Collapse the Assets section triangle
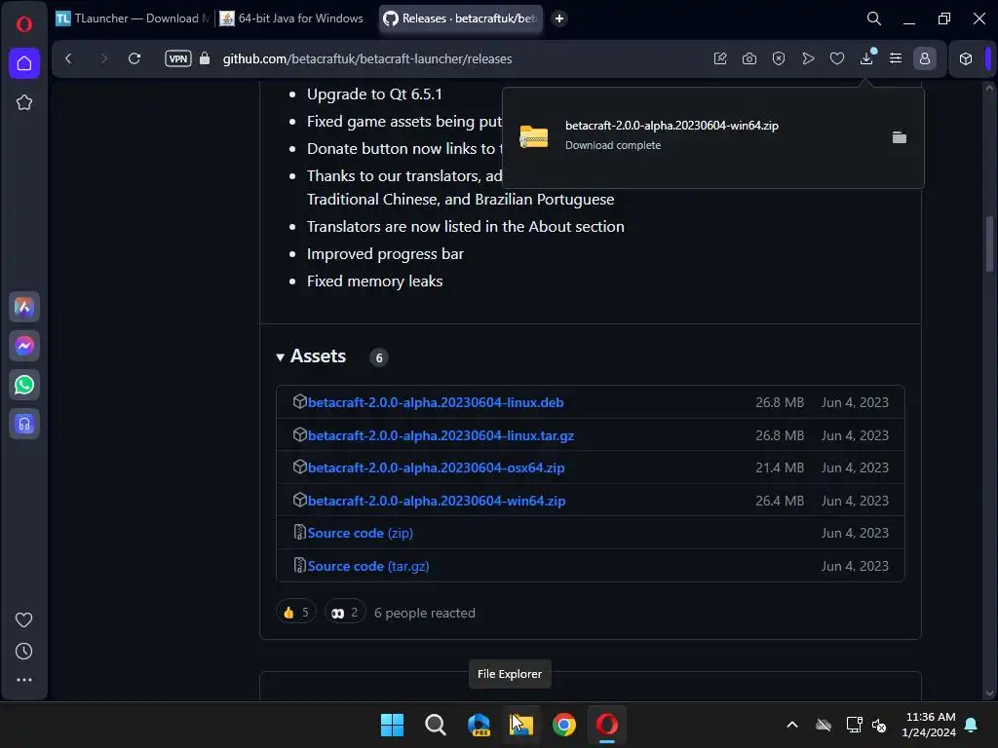 (x=280, y=357)
